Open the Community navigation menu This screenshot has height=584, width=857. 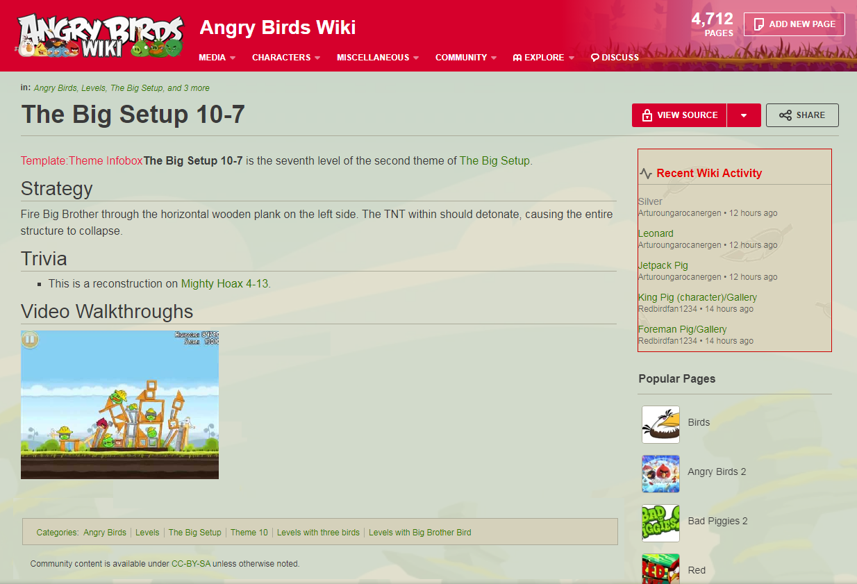coord(466,58)
